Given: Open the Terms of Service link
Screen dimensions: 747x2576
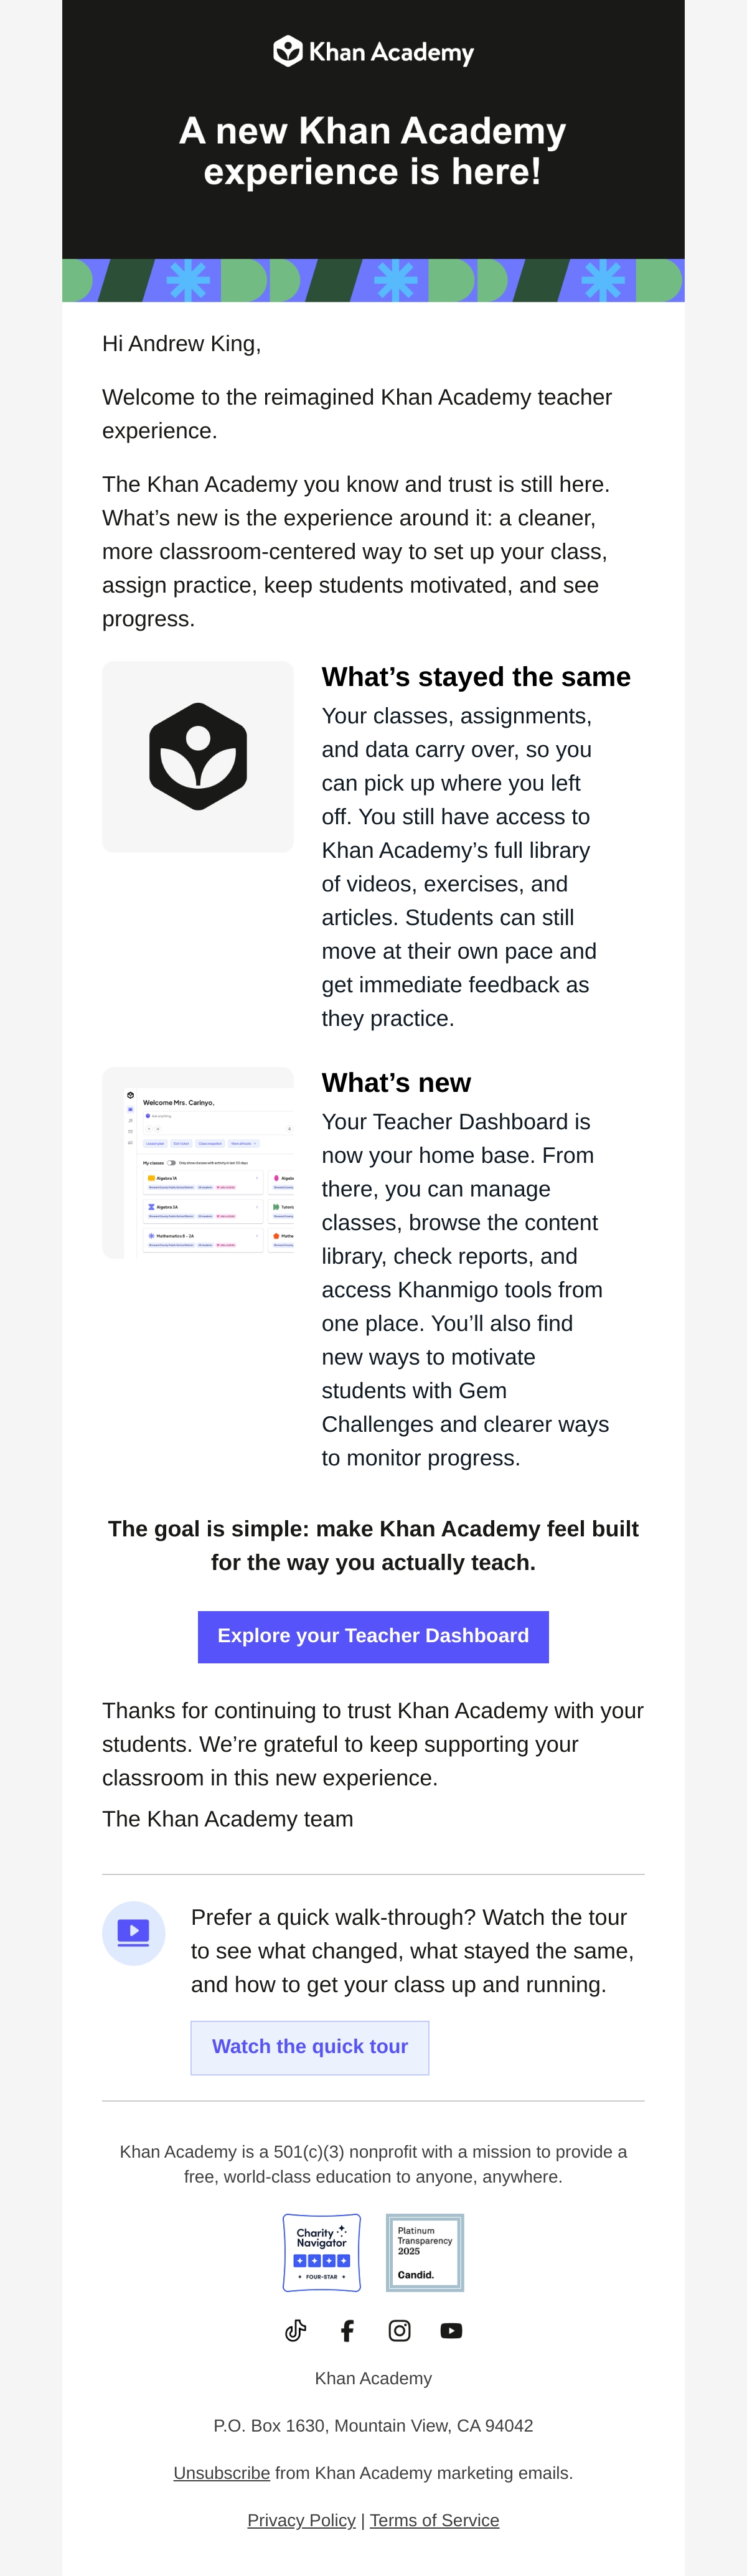Looking at the screenshot, I should [435, 2521].
